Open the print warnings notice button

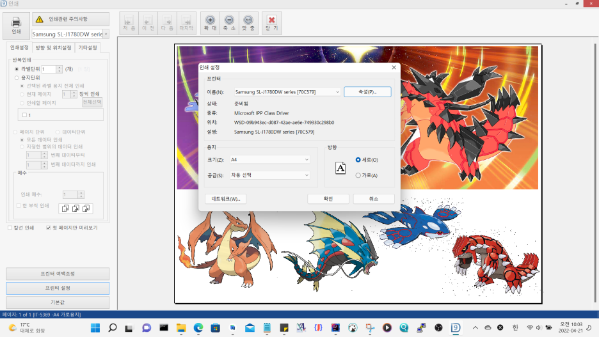click(x=70, y=19)
